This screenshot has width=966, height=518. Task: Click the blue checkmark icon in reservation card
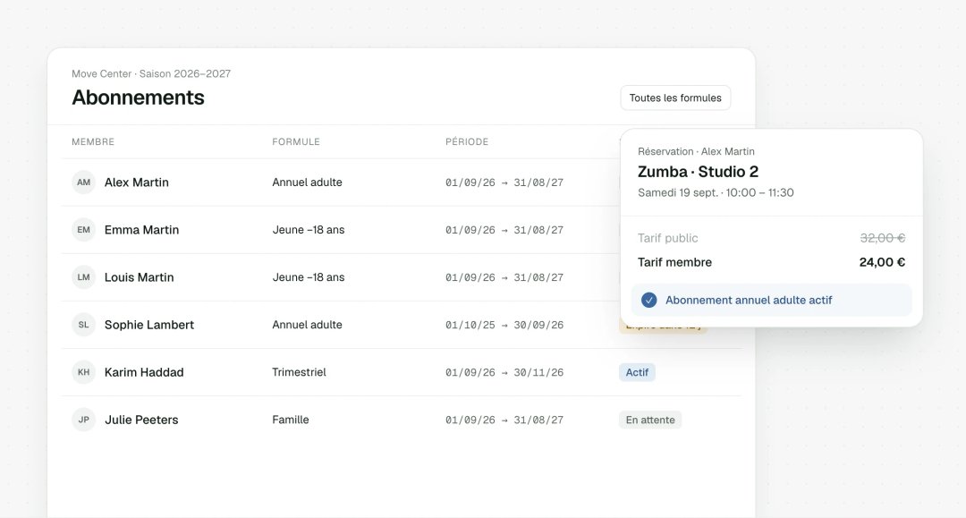pos(648,300)
